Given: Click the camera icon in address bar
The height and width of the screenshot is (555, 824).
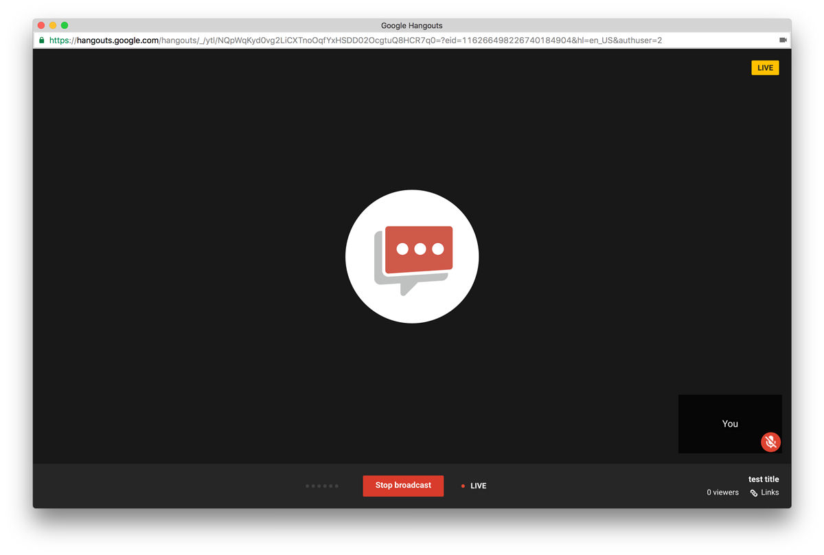Looking at the screenshot, I should (x=783, y=41).
